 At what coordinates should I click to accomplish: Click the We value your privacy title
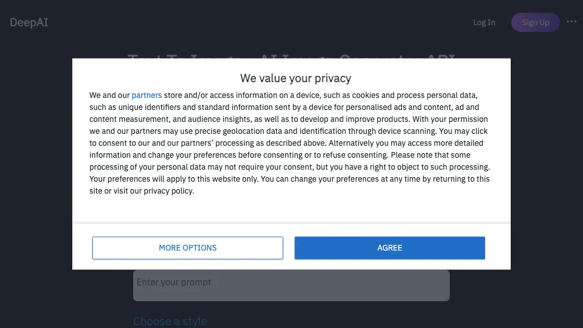pyautogui.click(x=295, y=78)
